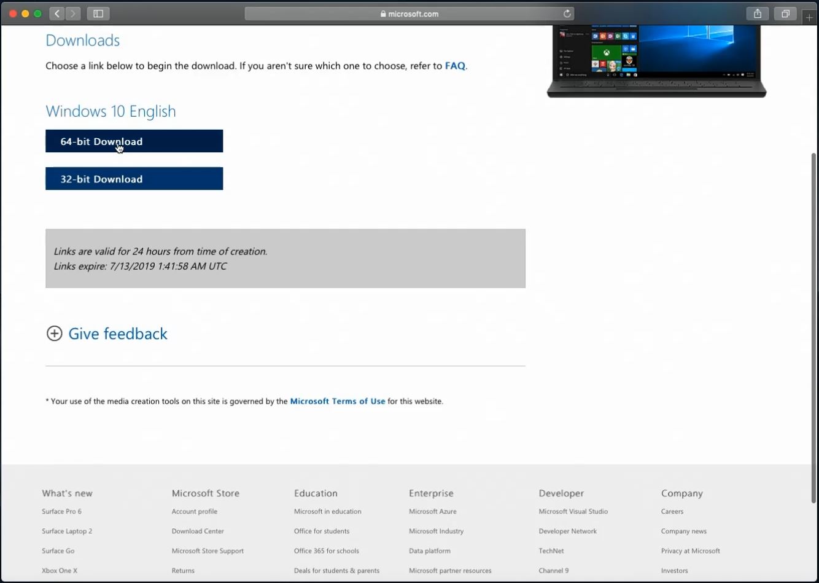Expand the Give feedback section

point(107,334)
